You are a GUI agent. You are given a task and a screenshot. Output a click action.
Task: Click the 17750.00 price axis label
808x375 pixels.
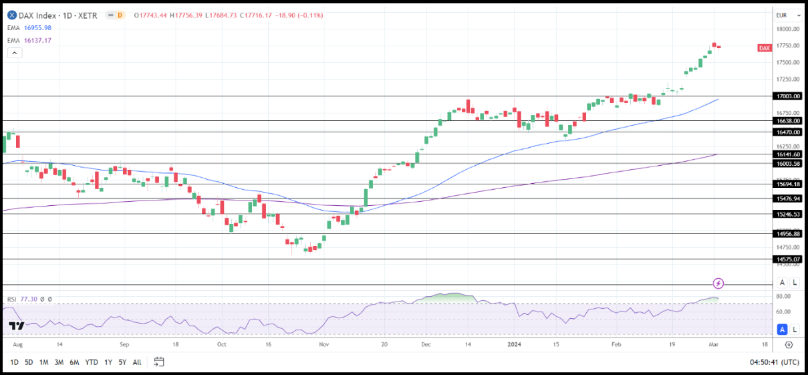pyautogui.click(x=788, y=45)
